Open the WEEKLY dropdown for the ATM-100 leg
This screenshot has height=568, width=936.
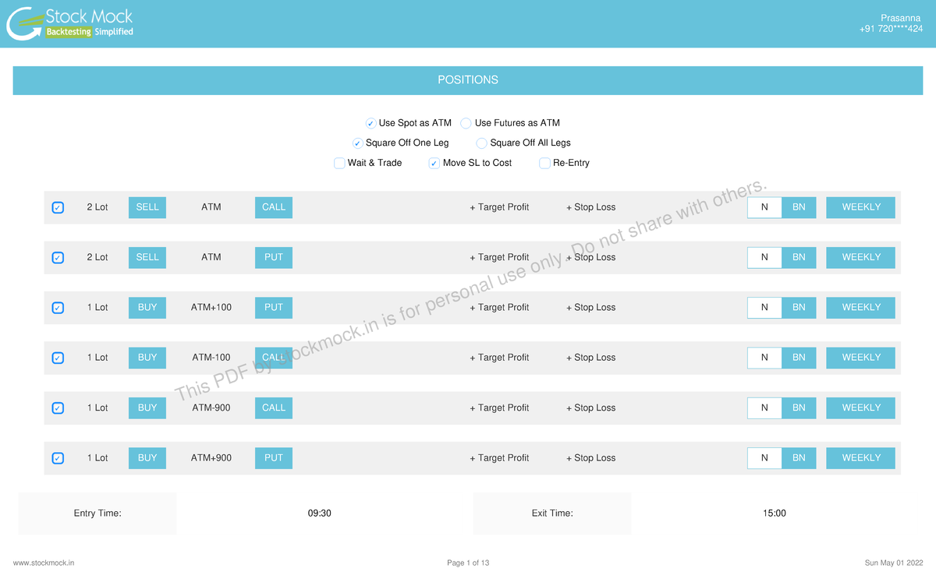[860, 358]
